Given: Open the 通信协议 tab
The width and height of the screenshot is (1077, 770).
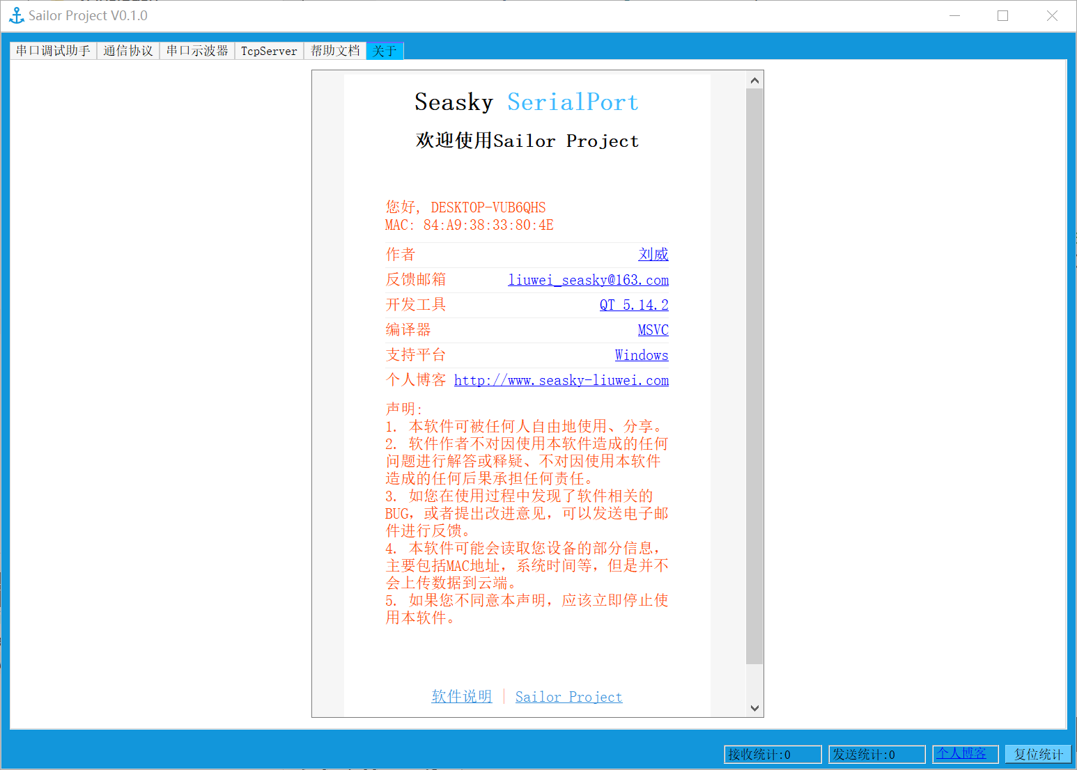Looking at the screenshot, I should pos(128,51).
